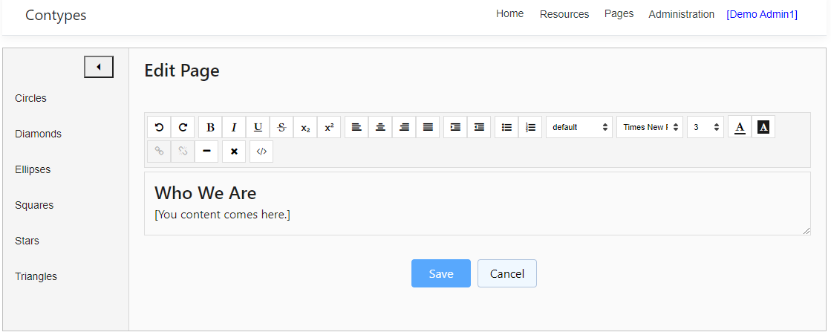Toggle italic formatting
The width and height of the screenshot is (831, 335).
tap(234, 127)
